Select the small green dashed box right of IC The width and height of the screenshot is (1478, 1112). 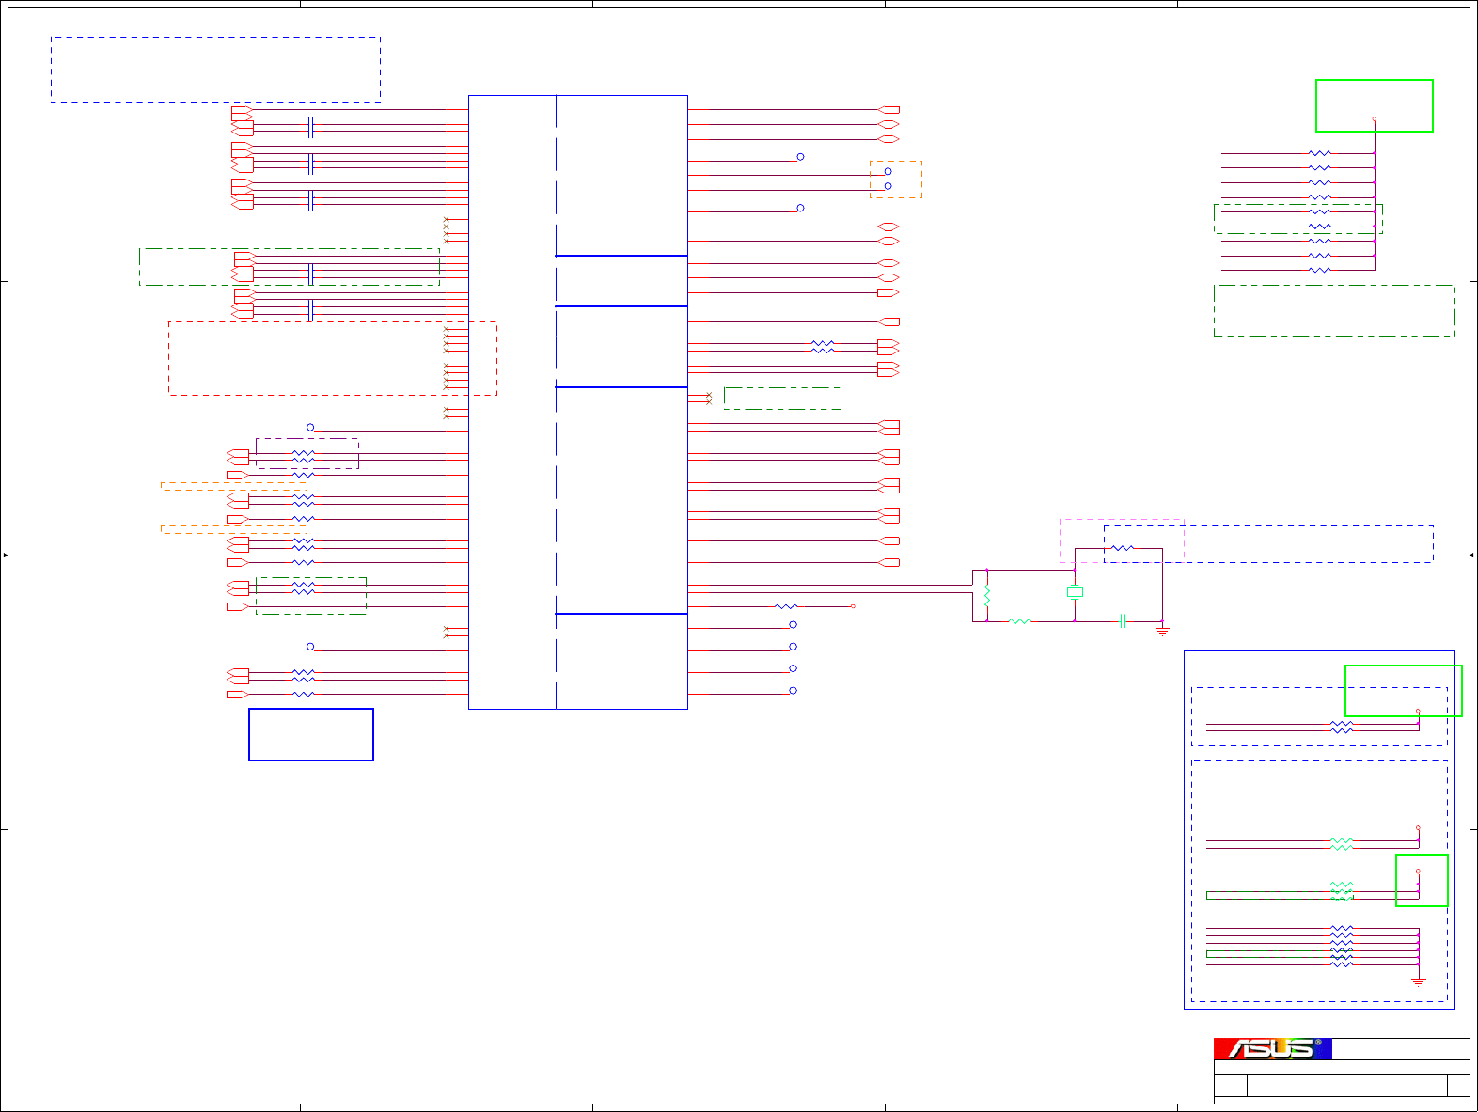point(782,399)
